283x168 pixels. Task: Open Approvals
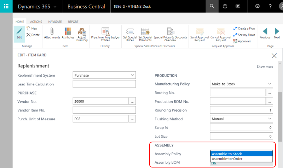pos(242,41)
